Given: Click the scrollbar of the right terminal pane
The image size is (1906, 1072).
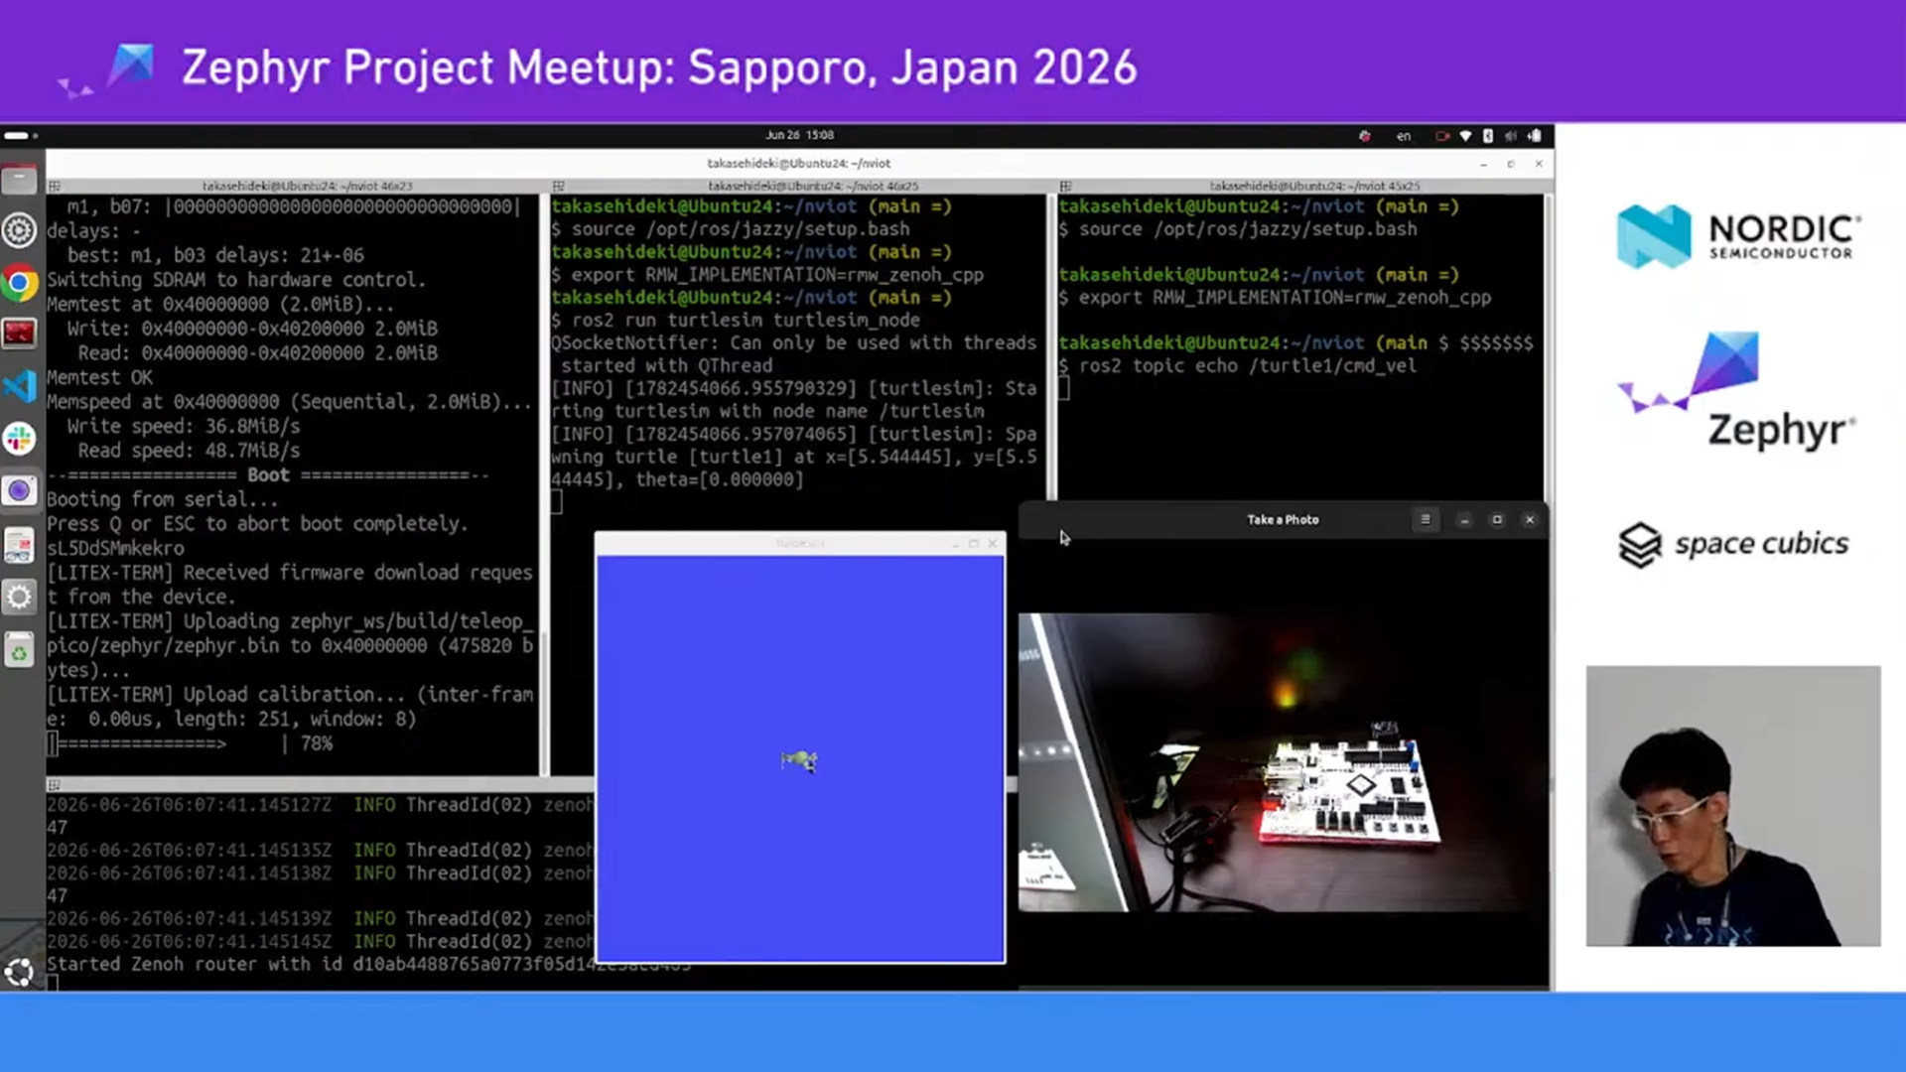Looking at the screenshot, I should pyautogui.click(x=1547, y=347).
